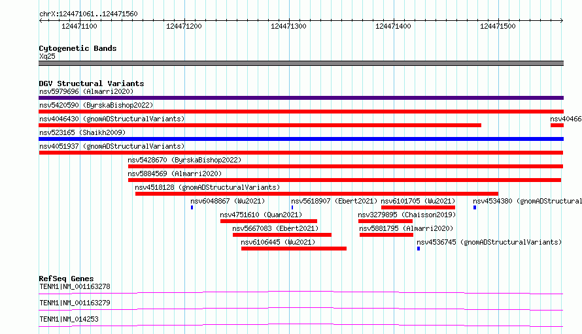Click the 124471300 ruler position label
Screen dimensions: 582x334
pyautogui.click(x=288, y=26)
